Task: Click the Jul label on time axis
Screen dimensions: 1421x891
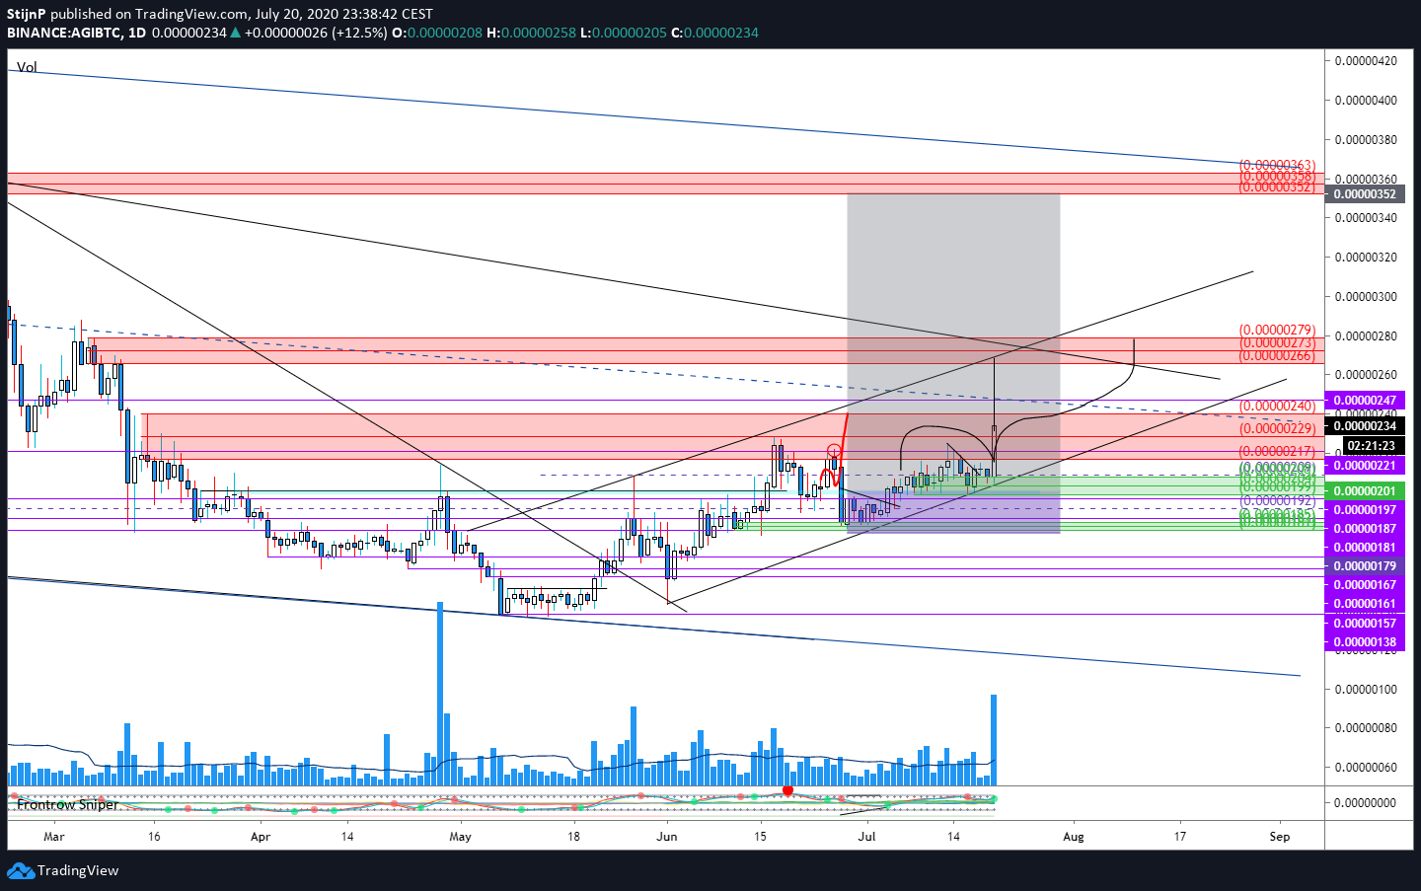Action: [867, 837]
